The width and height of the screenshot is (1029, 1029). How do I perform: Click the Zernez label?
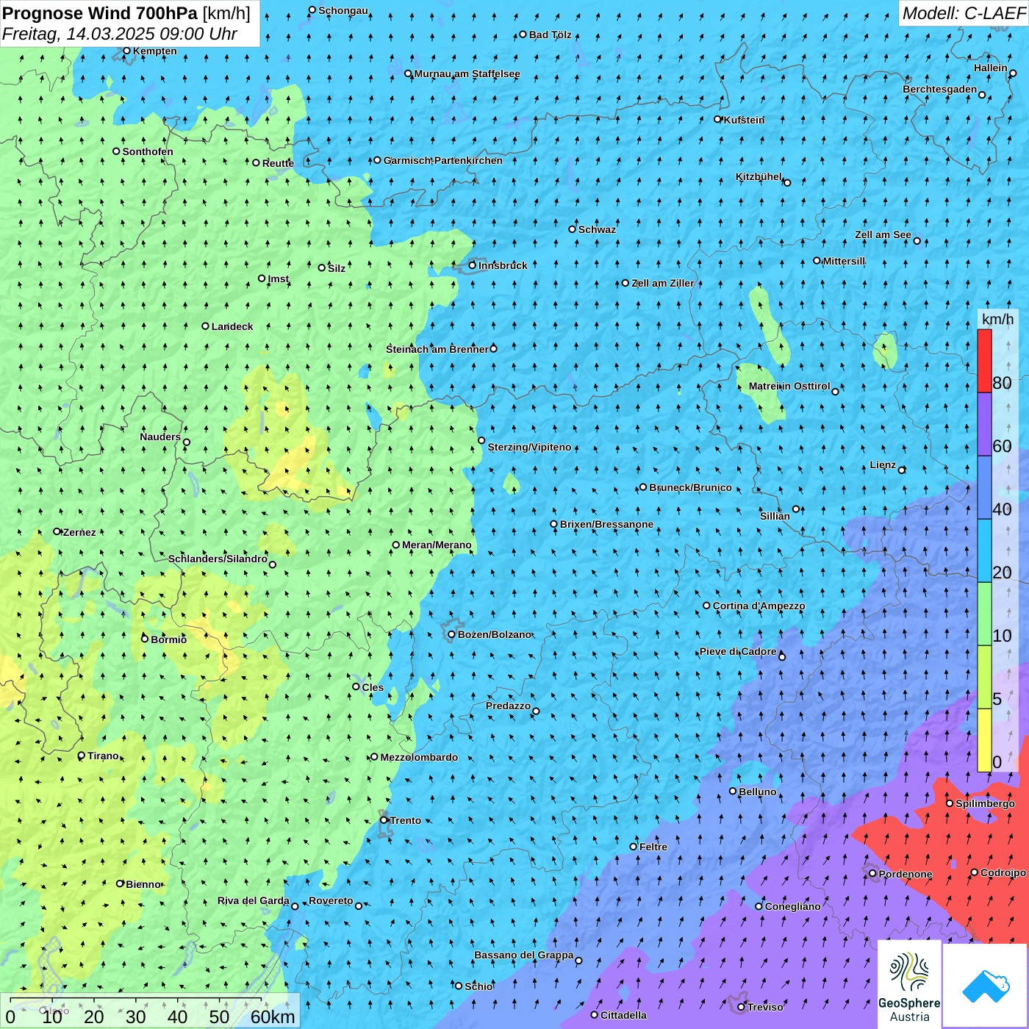[x=79, y=532]
